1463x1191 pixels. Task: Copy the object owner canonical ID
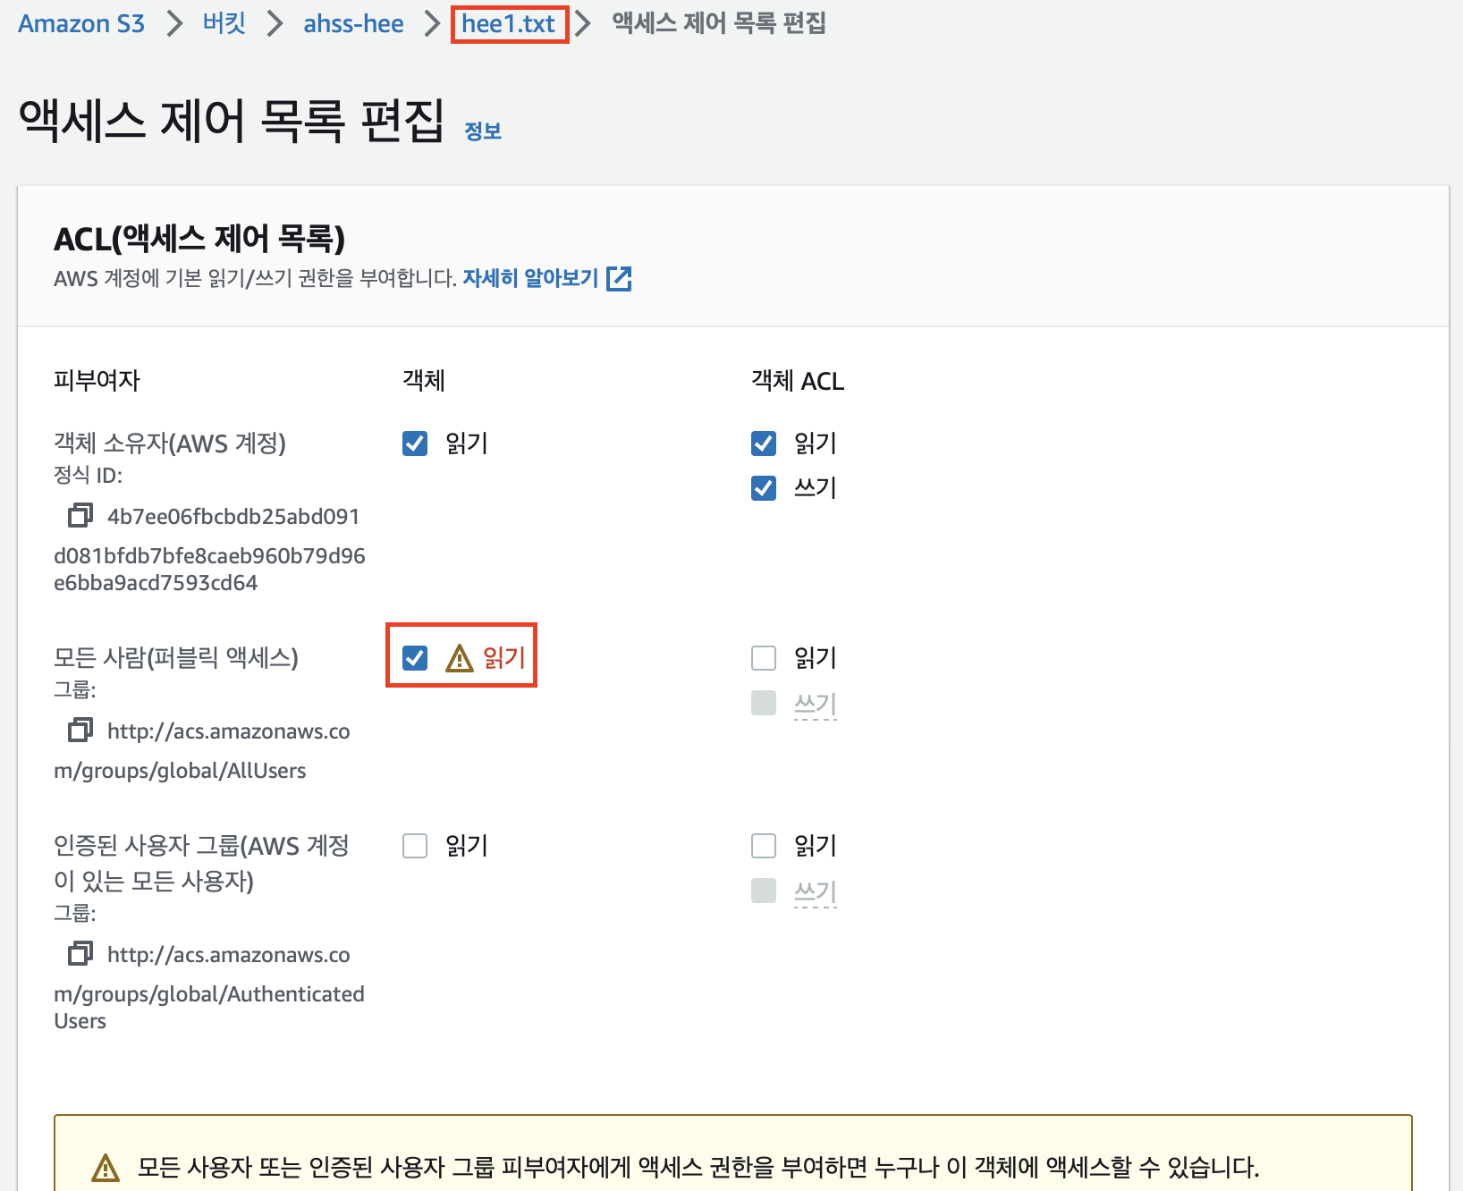80,515
